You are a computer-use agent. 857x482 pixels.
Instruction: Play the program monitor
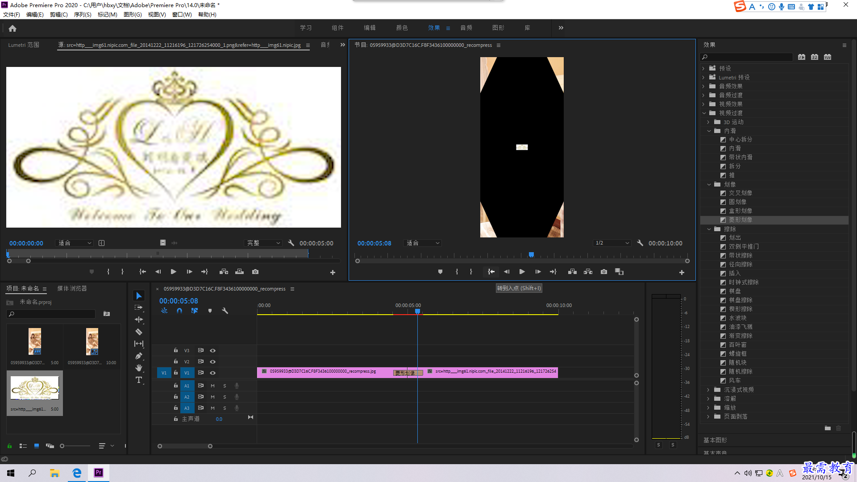pyautogui.click(x=522, y=272)
